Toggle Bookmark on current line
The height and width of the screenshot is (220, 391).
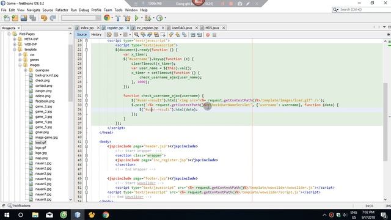pyautogui.click(x=185, y=35)
